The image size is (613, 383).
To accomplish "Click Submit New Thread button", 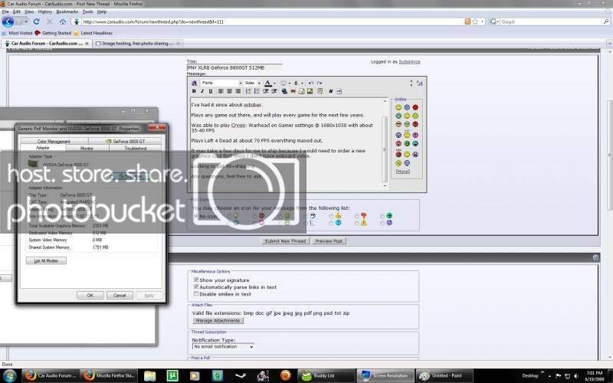I will pyautogui.click(x=285, y=241).
